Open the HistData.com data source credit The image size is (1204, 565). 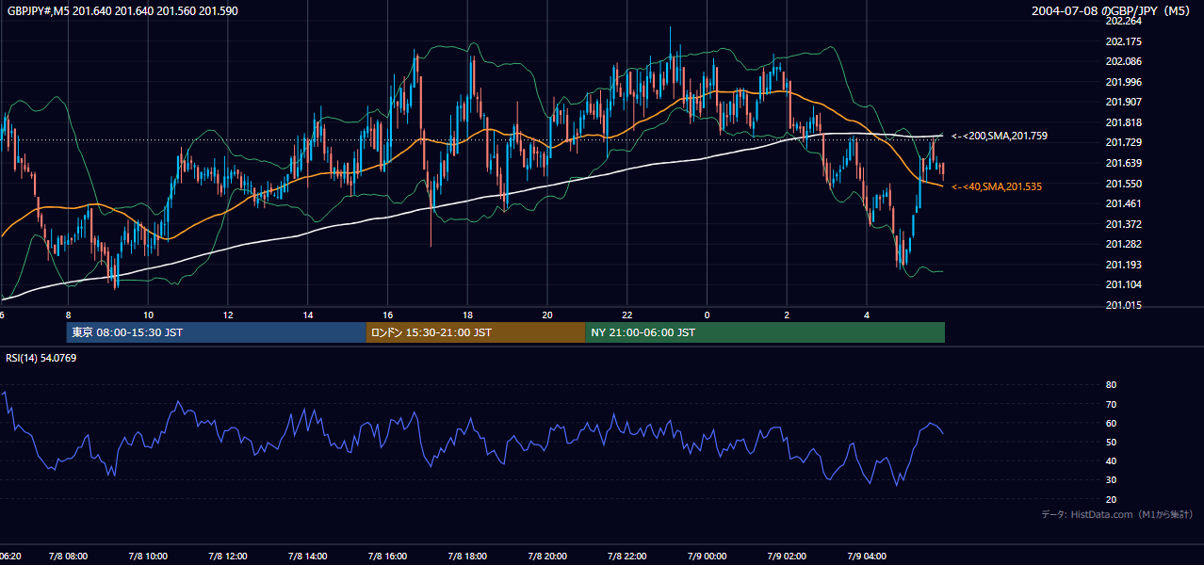pyautogui.click(x=1117, y=514)
